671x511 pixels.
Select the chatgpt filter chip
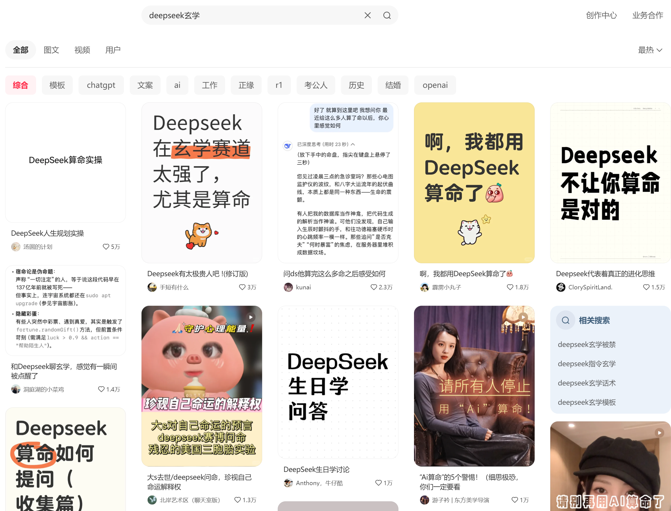tap(101, 85)
